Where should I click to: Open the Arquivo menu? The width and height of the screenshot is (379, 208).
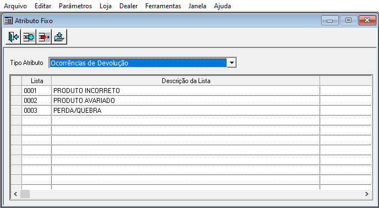tap(15, 6)
